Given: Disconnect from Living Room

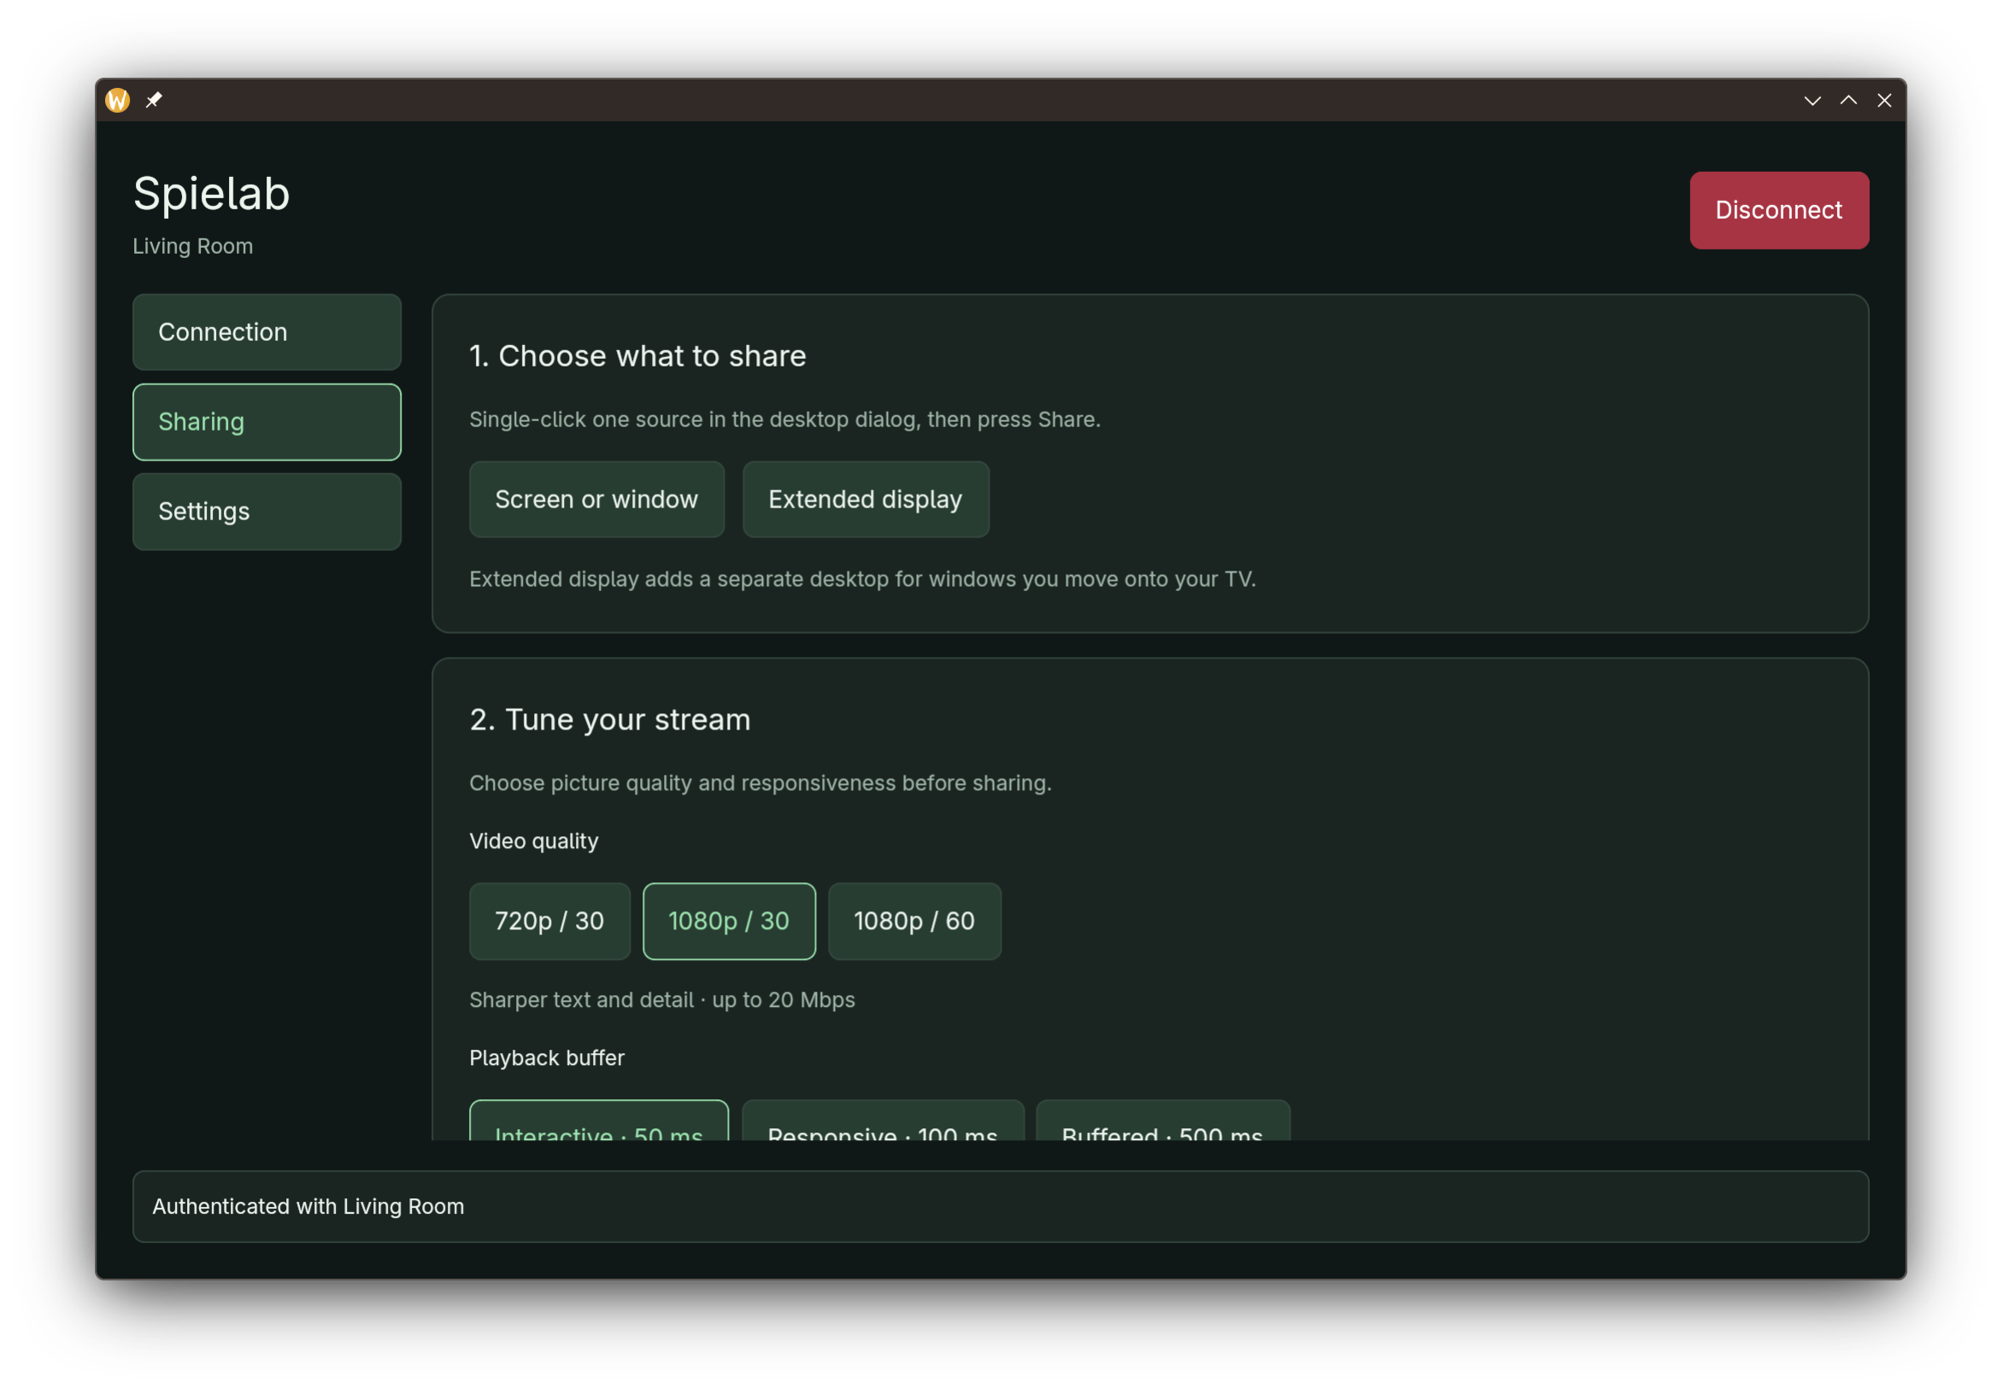Looking at the screenshot, I should click(1779, 210).
